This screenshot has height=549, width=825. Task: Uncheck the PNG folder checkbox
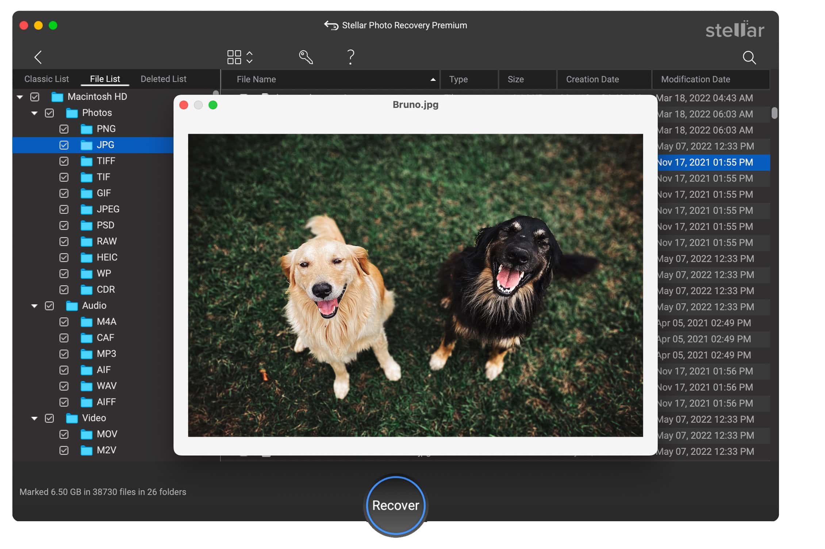tap(64, 129)
